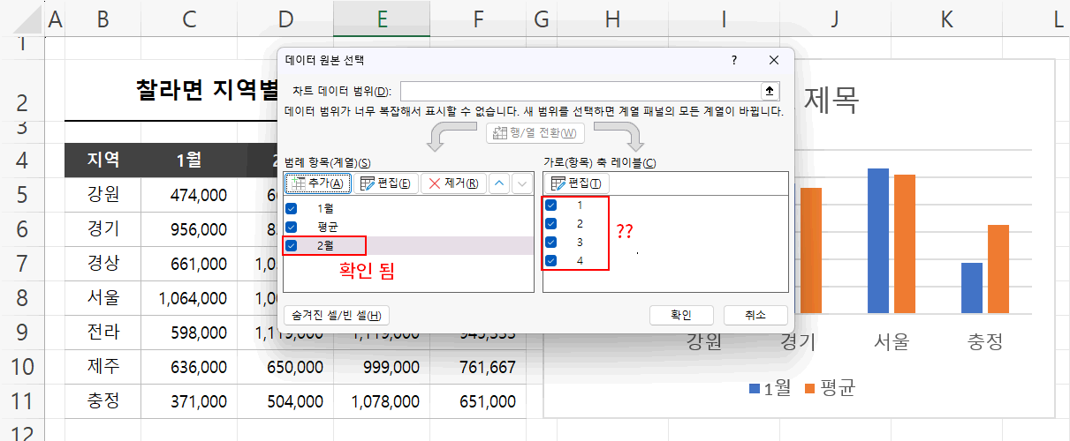Uncheck the 1월 series checkbox
Image resolution: width=1070 pixels, height=441 pixels.
292,209
